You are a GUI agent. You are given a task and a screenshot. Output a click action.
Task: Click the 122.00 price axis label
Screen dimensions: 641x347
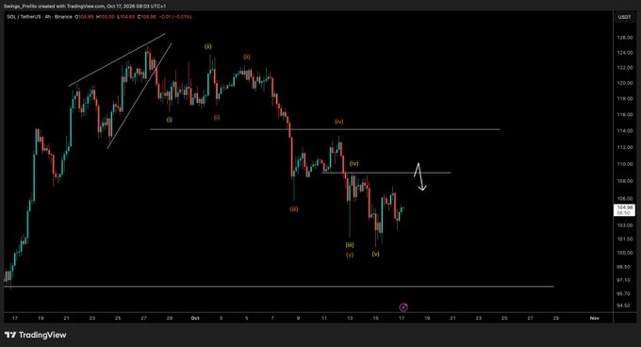625,68
